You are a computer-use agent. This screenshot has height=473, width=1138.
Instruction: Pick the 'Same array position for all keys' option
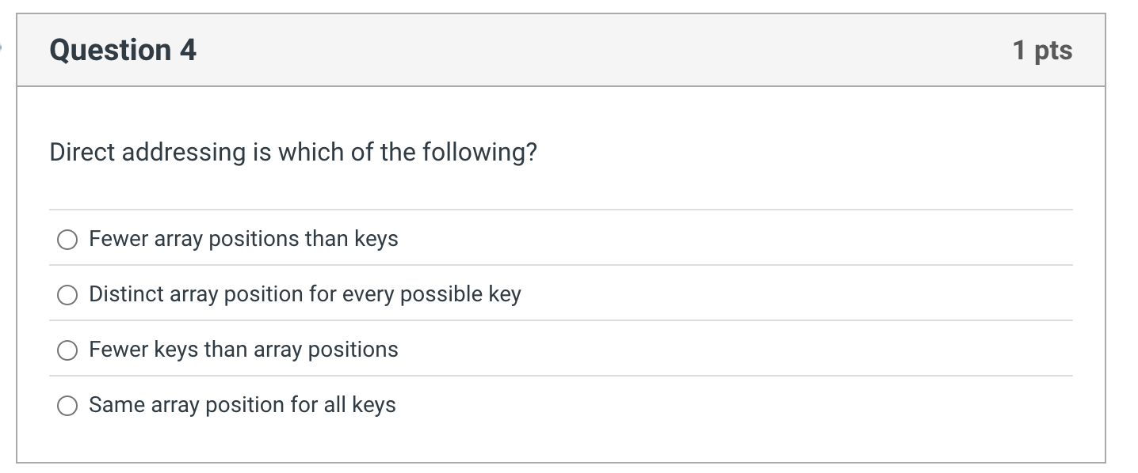pyautogui.click(x=67, y=405)
